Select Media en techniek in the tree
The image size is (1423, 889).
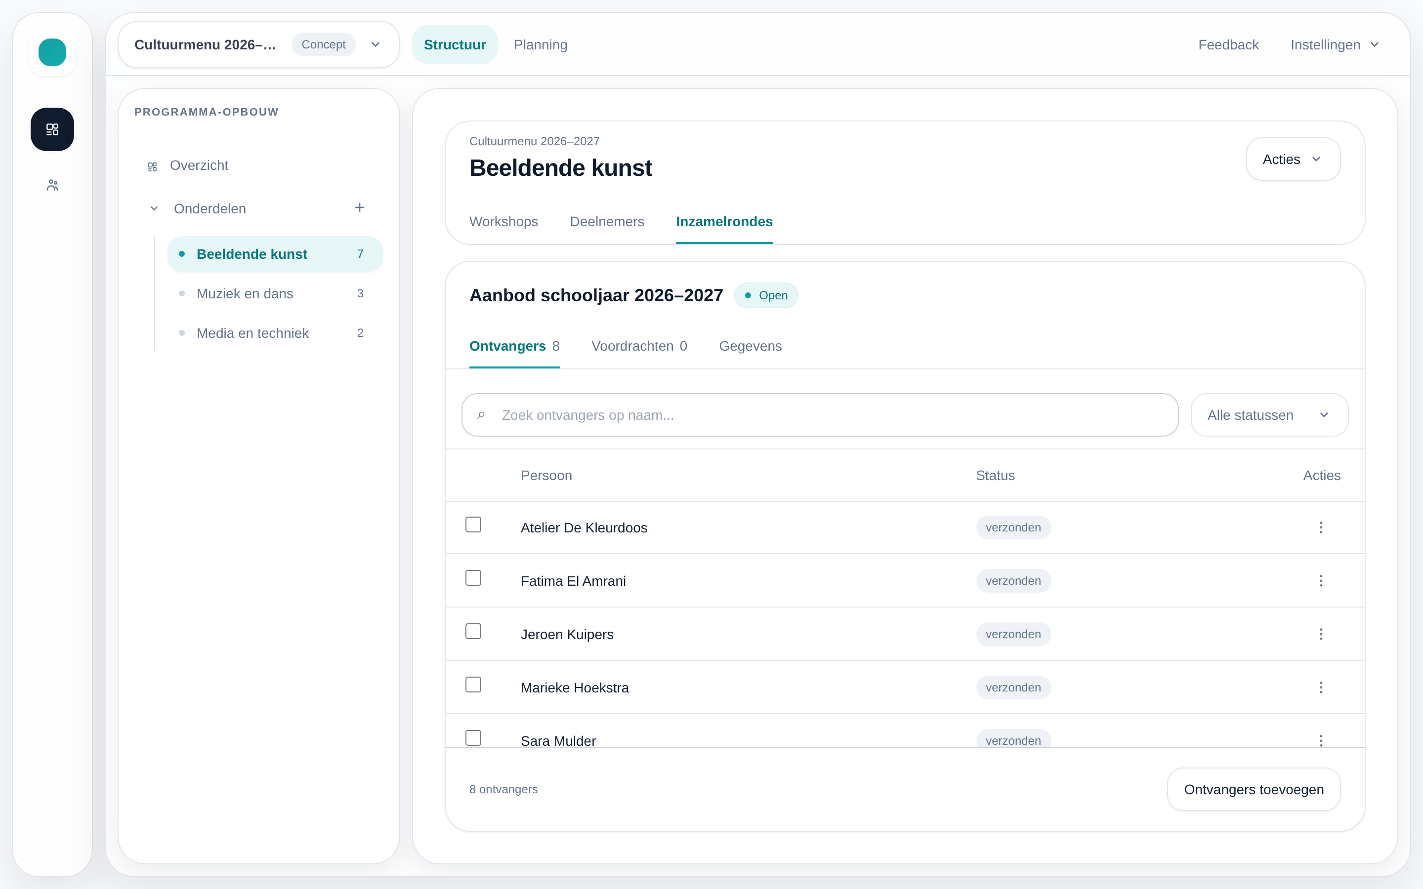(x=275, y=333)
